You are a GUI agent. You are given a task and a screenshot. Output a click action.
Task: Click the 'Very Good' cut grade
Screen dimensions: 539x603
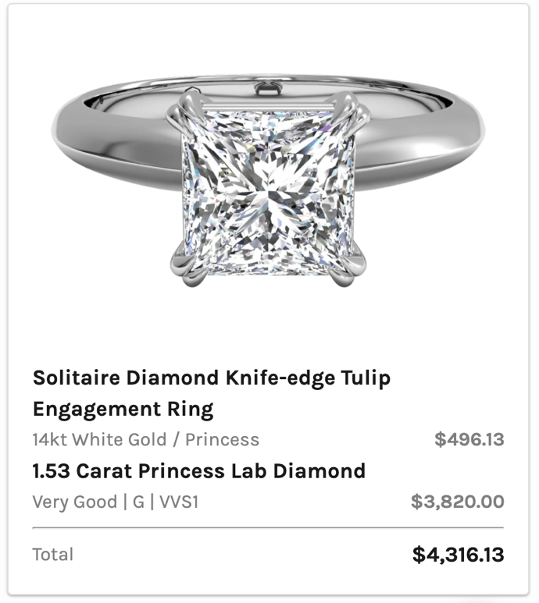(75, 502)
